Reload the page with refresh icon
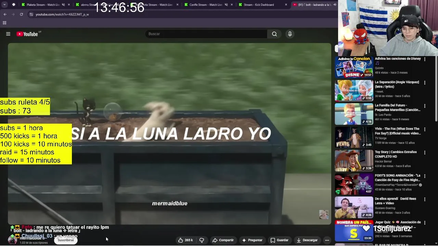438x246 pixels. 21,14
